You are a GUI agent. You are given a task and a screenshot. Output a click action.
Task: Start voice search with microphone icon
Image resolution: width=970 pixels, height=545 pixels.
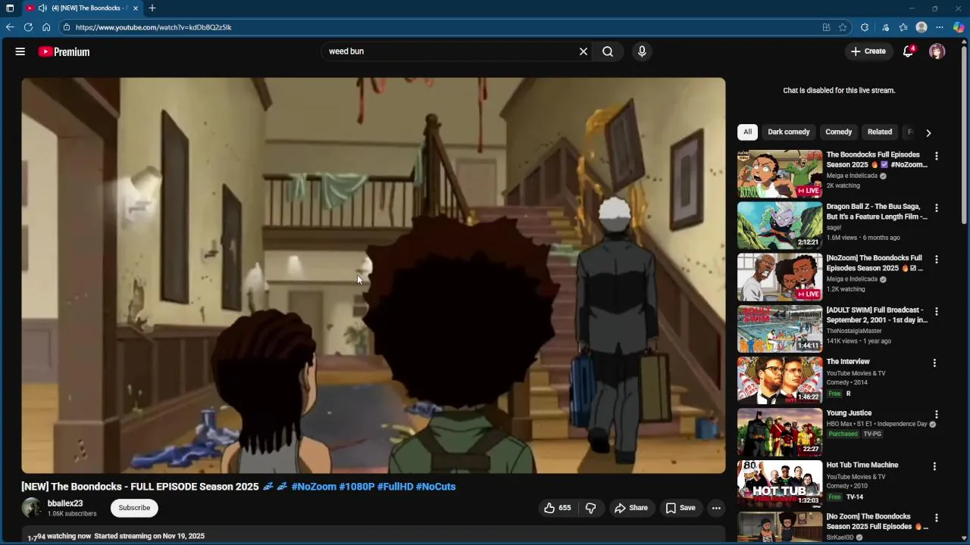click(642, 51)
